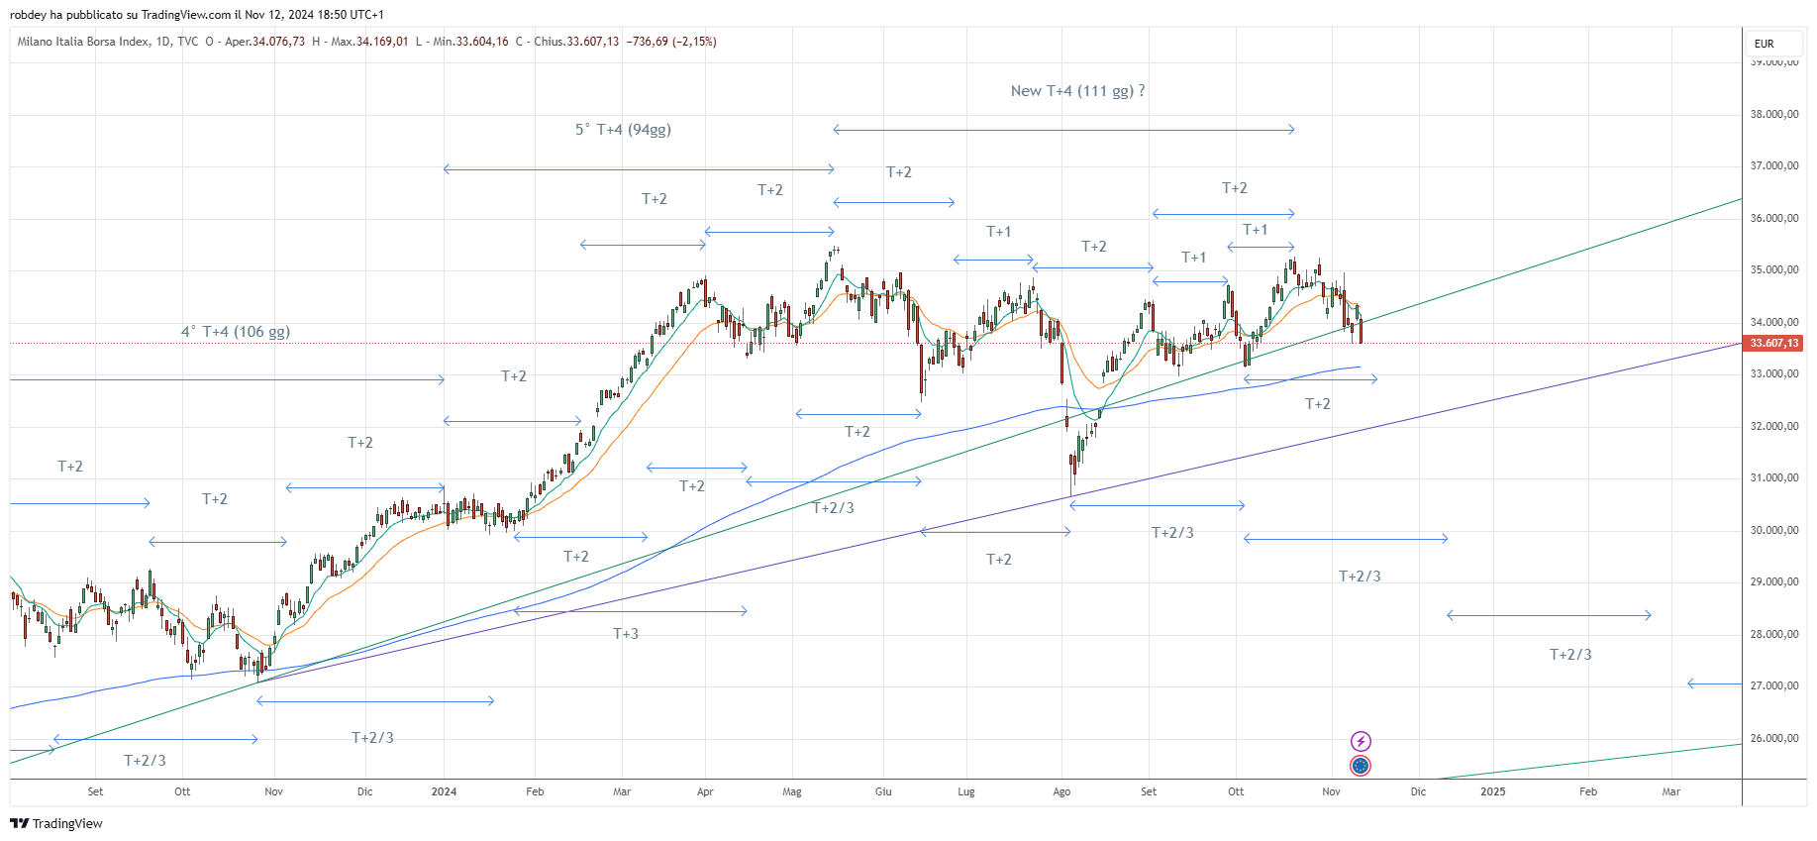Click the 36.000,00 price axis label
Screen dimensions: 1817x841
[1774, 218]
